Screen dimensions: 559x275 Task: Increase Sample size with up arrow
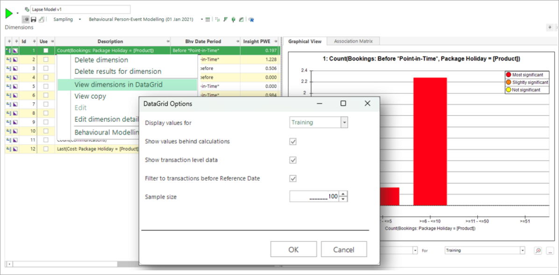click(x=344, y=194)
